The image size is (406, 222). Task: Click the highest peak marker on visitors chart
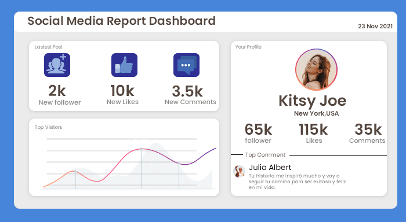(141, 149)
